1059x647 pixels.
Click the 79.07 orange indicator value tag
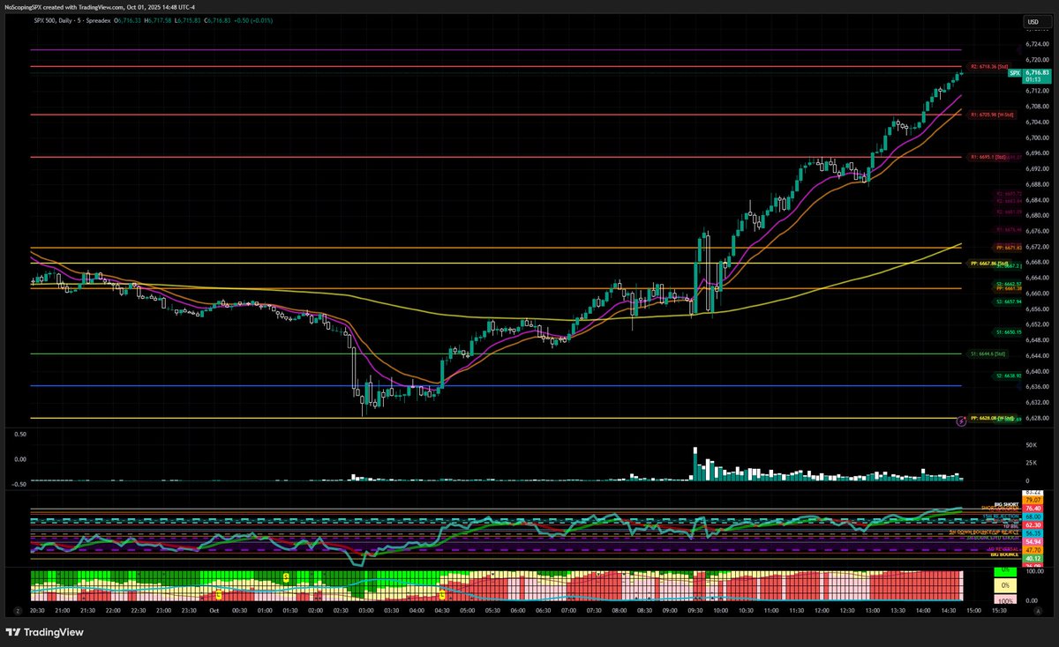pyautogui.click(x=1033, y=501)
